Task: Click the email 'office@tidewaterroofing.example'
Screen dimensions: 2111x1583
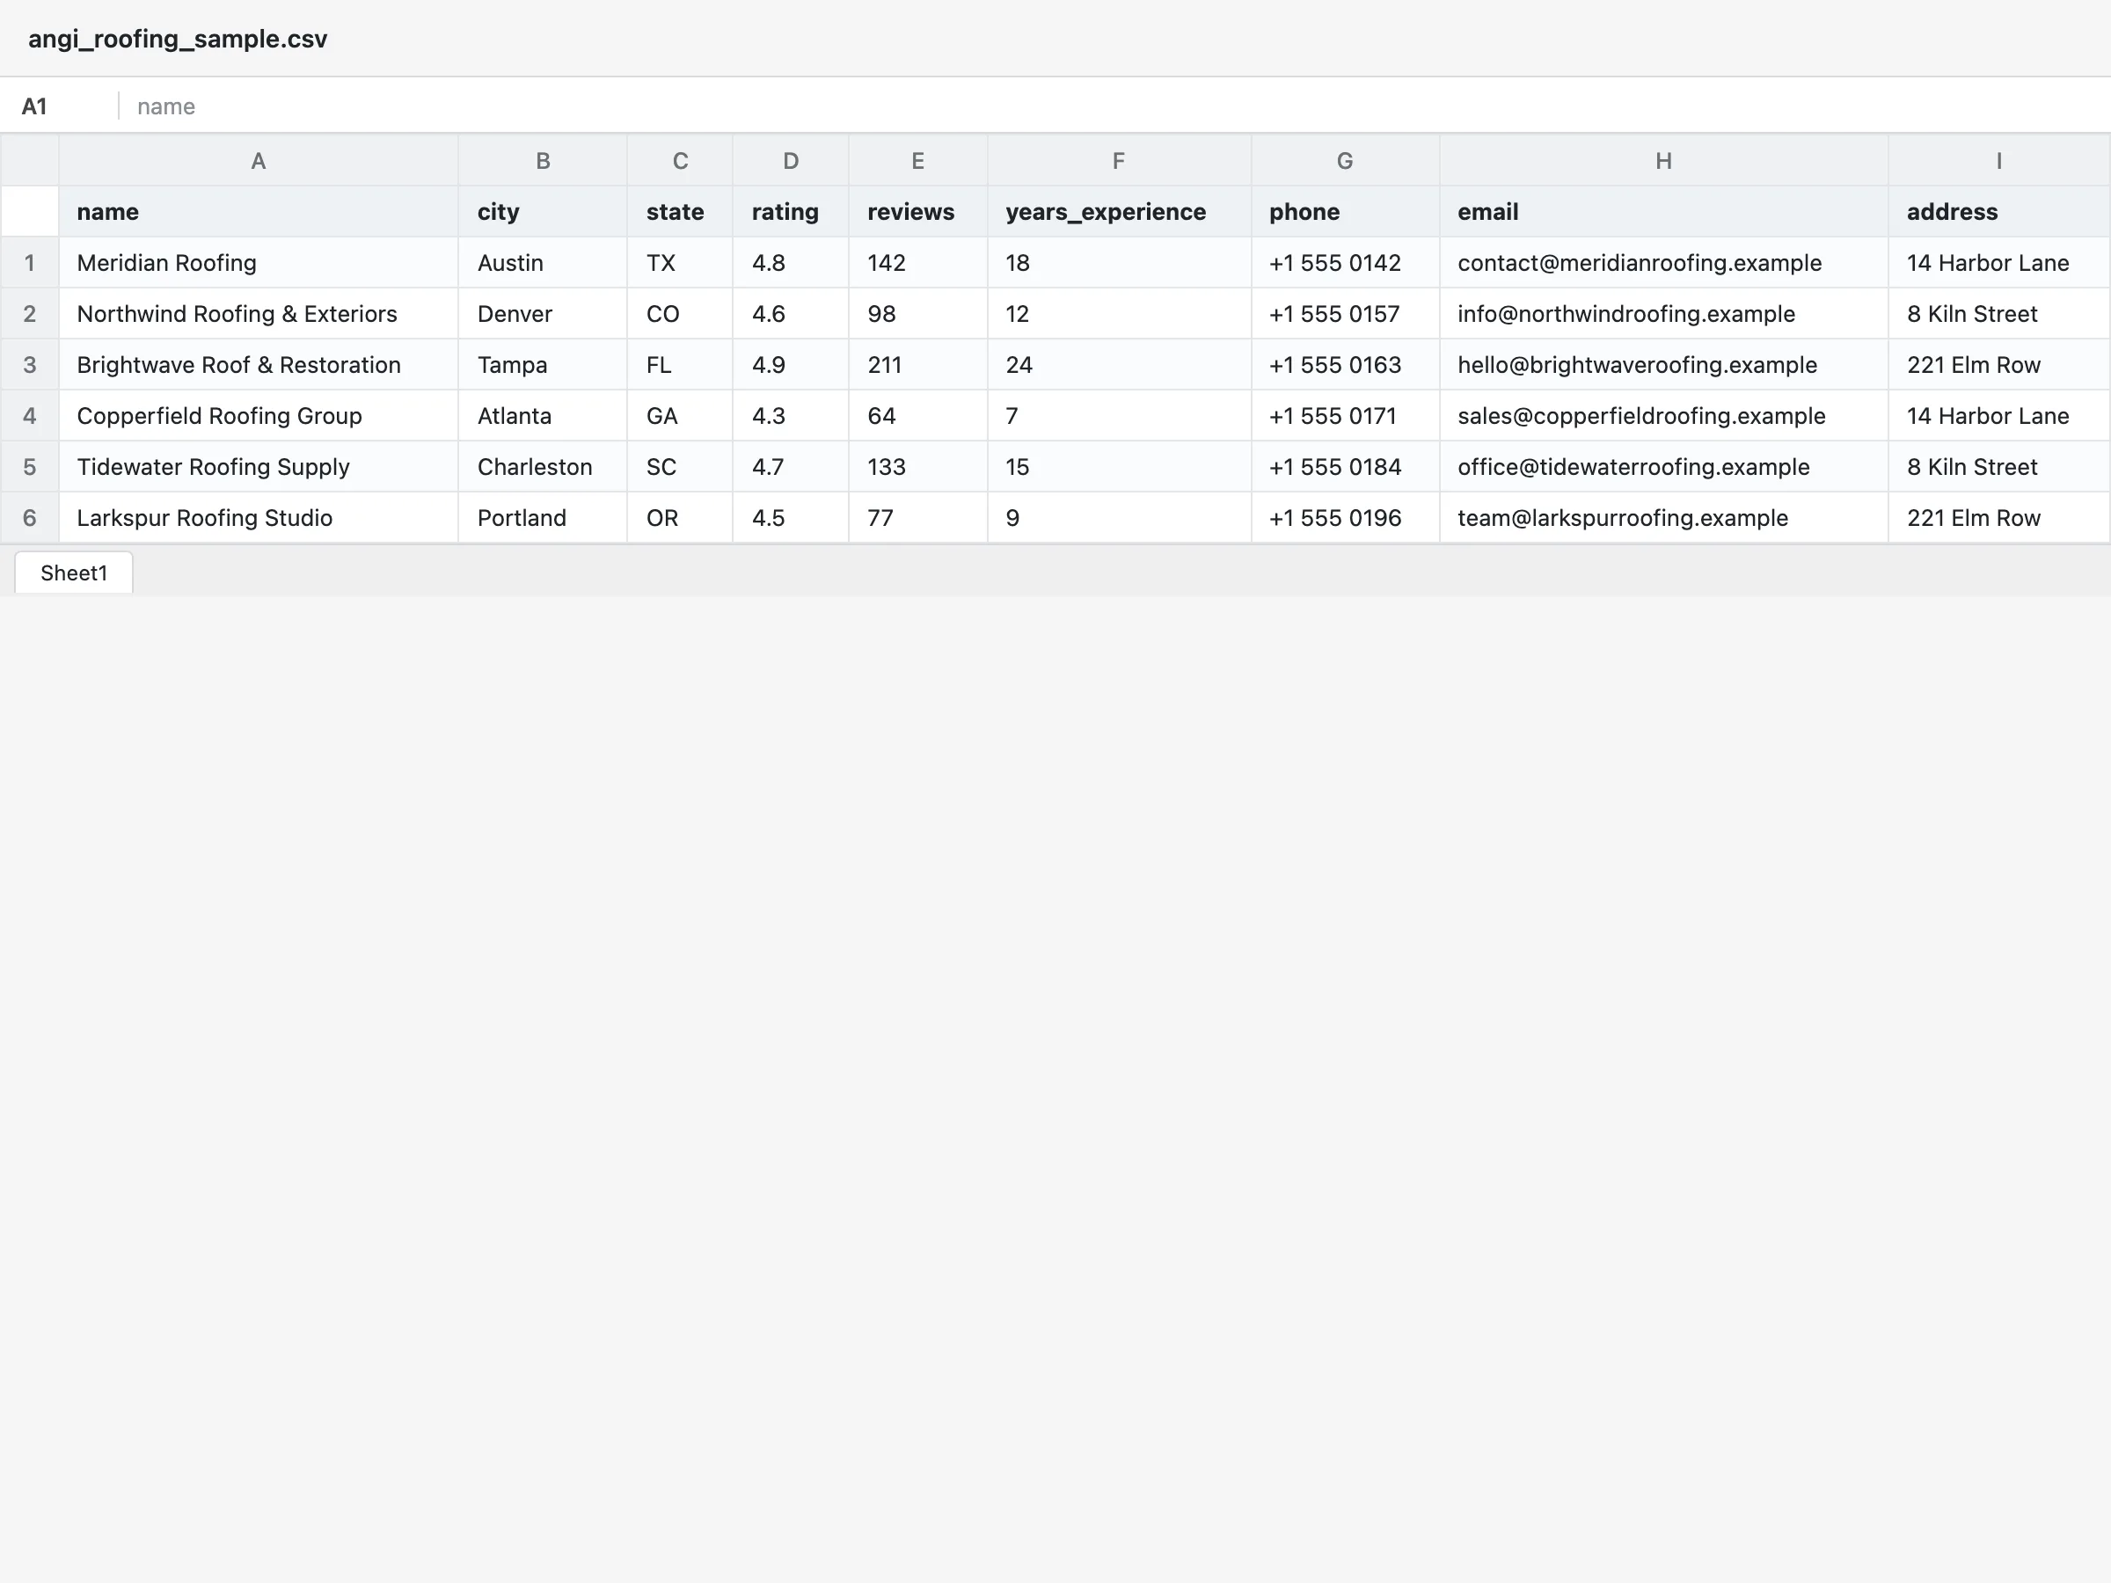Action: (1663, 467)
